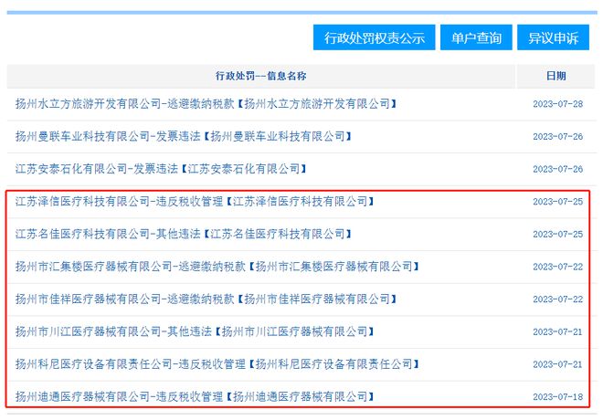This screenshot has width=603, height=420.
Task: Open 江苏安泰石化有限公司-发票违法 record
Action: (161, 169)
